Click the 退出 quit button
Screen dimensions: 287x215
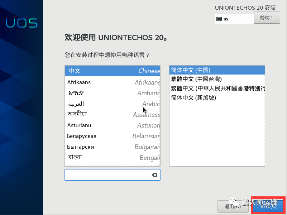[233, 206]
